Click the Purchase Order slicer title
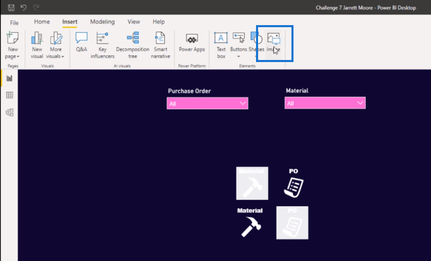 click(189, 91)
